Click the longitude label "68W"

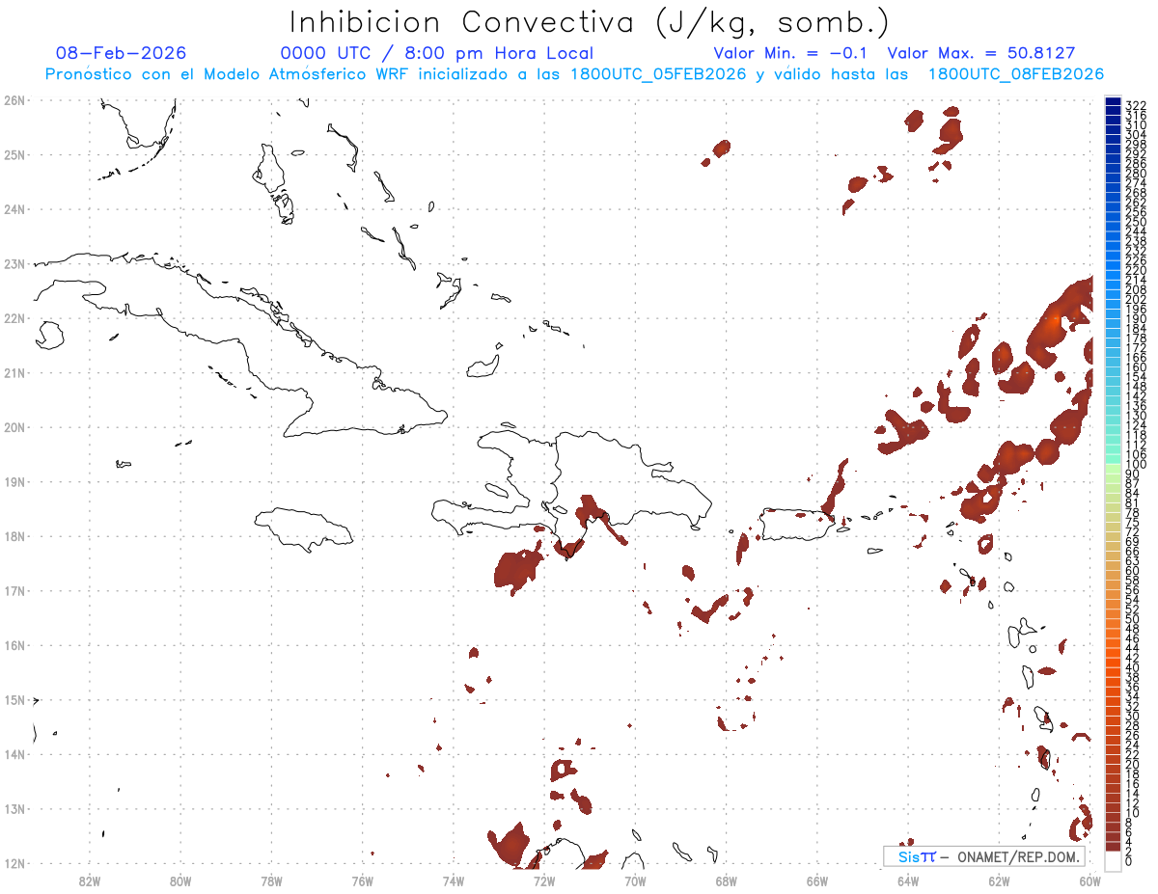[727, 880]
